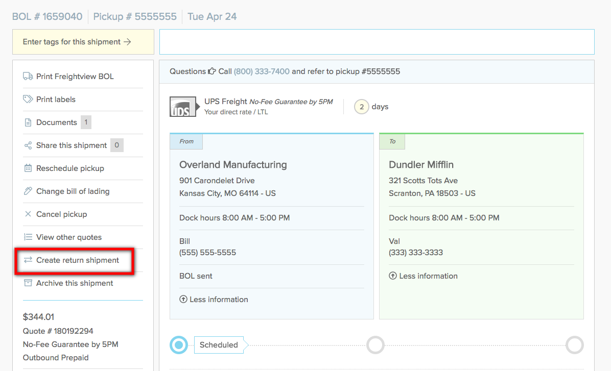Click the $344.01 price
Screen dimensions: 611x371
[x=39, y=317]
